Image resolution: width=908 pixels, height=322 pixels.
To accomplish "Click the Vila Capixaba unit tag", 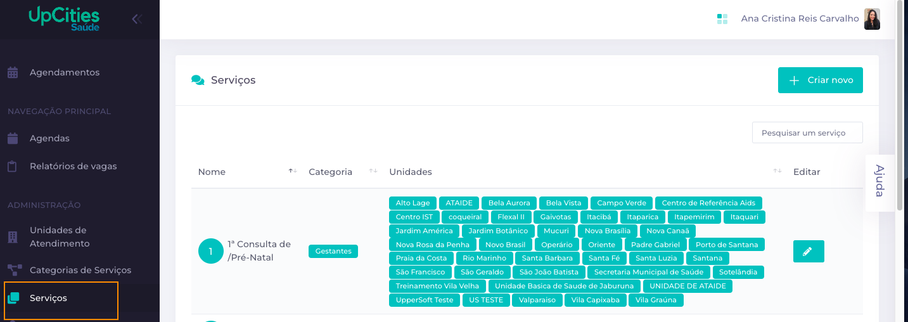I will [595, 300].
